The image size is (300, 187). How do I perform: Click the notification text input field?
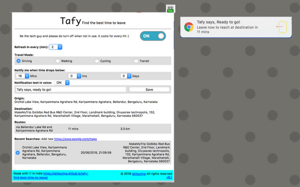pos(71,89)
